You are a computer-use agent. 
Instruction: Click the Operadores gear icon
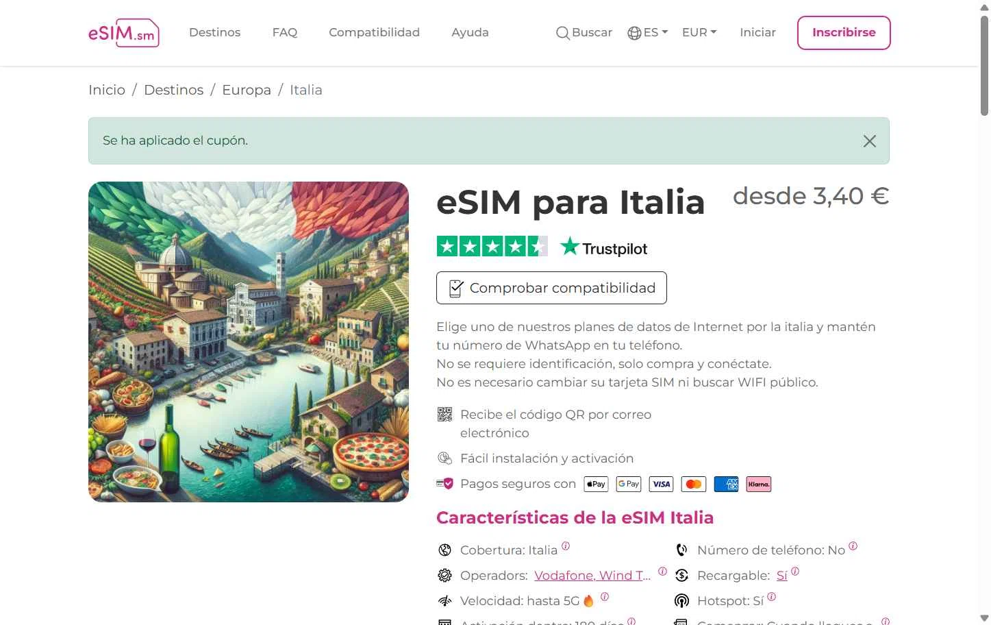pyautogui.click(x=444, y=575)
